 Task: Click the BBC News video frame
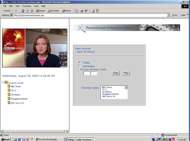[x=35, y=48]
